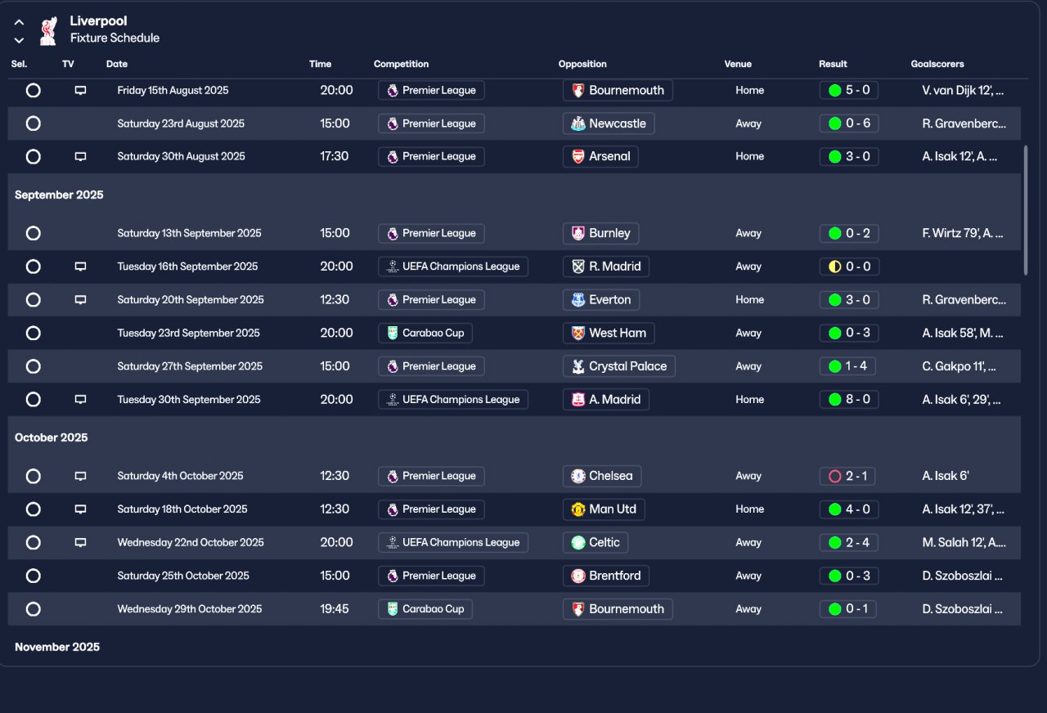The width and height of the screenshot is (1047, 713).
Task: Click goalscorer text "A. Isak 6'" on Chelsea row
Action: pos(946,476)
